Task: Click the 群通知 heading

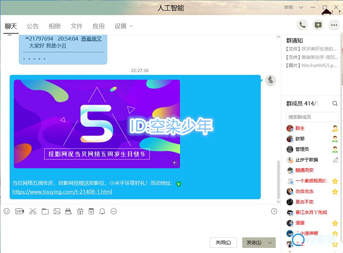Action: click(x=295, y=40)
